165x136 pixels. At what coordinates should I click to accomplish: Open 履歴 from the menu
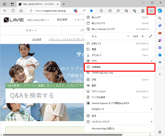click(x=119, y=50)
